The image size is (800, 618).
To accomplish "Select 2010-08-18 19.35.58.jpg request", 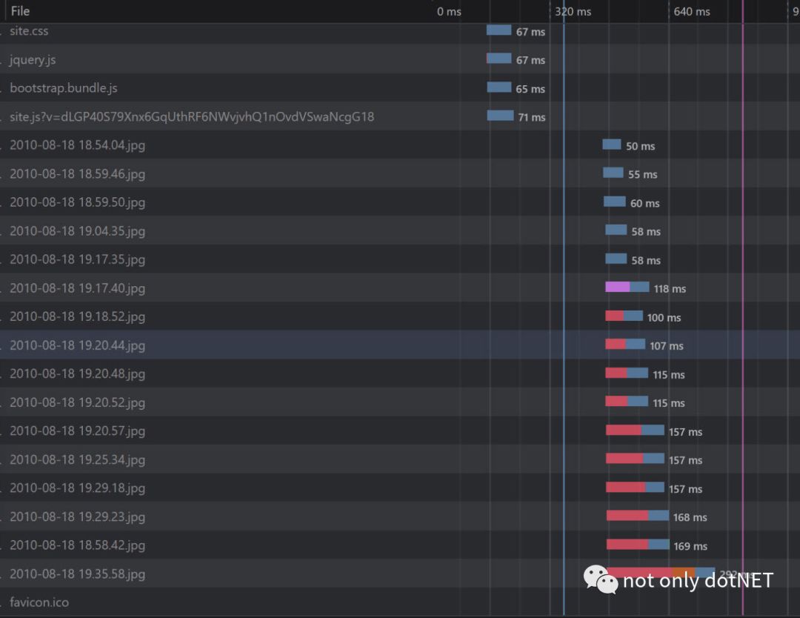I will click(x=400, y=573).
